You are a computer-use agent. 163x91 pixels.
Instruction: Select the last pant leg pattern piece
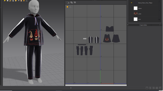pos(91,51)
